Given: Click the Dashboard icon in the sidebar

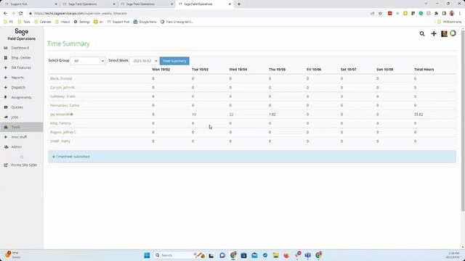Looking at the screenshot, I should coord(6,48).
